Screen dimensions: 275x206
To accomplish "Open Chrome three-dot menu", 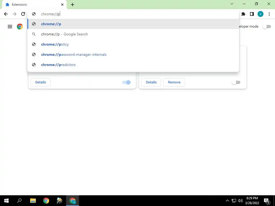I will pyautogui.click(x=269, y=14).
